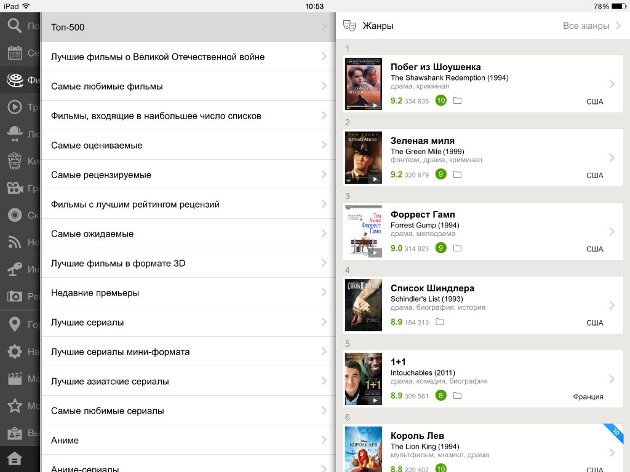Open trailers via the play circle icon
The height and width of the screenshot is (472, 630).
14,107
